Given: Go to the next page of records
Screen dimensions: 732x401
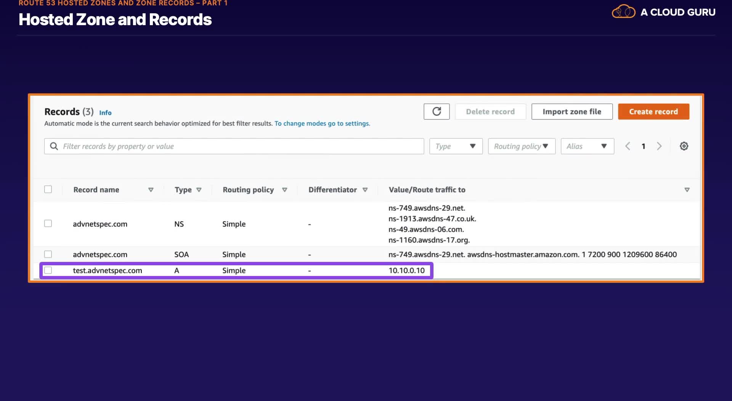Looking at the screenshot, I should pyautogui.click(x=659, y=146).
